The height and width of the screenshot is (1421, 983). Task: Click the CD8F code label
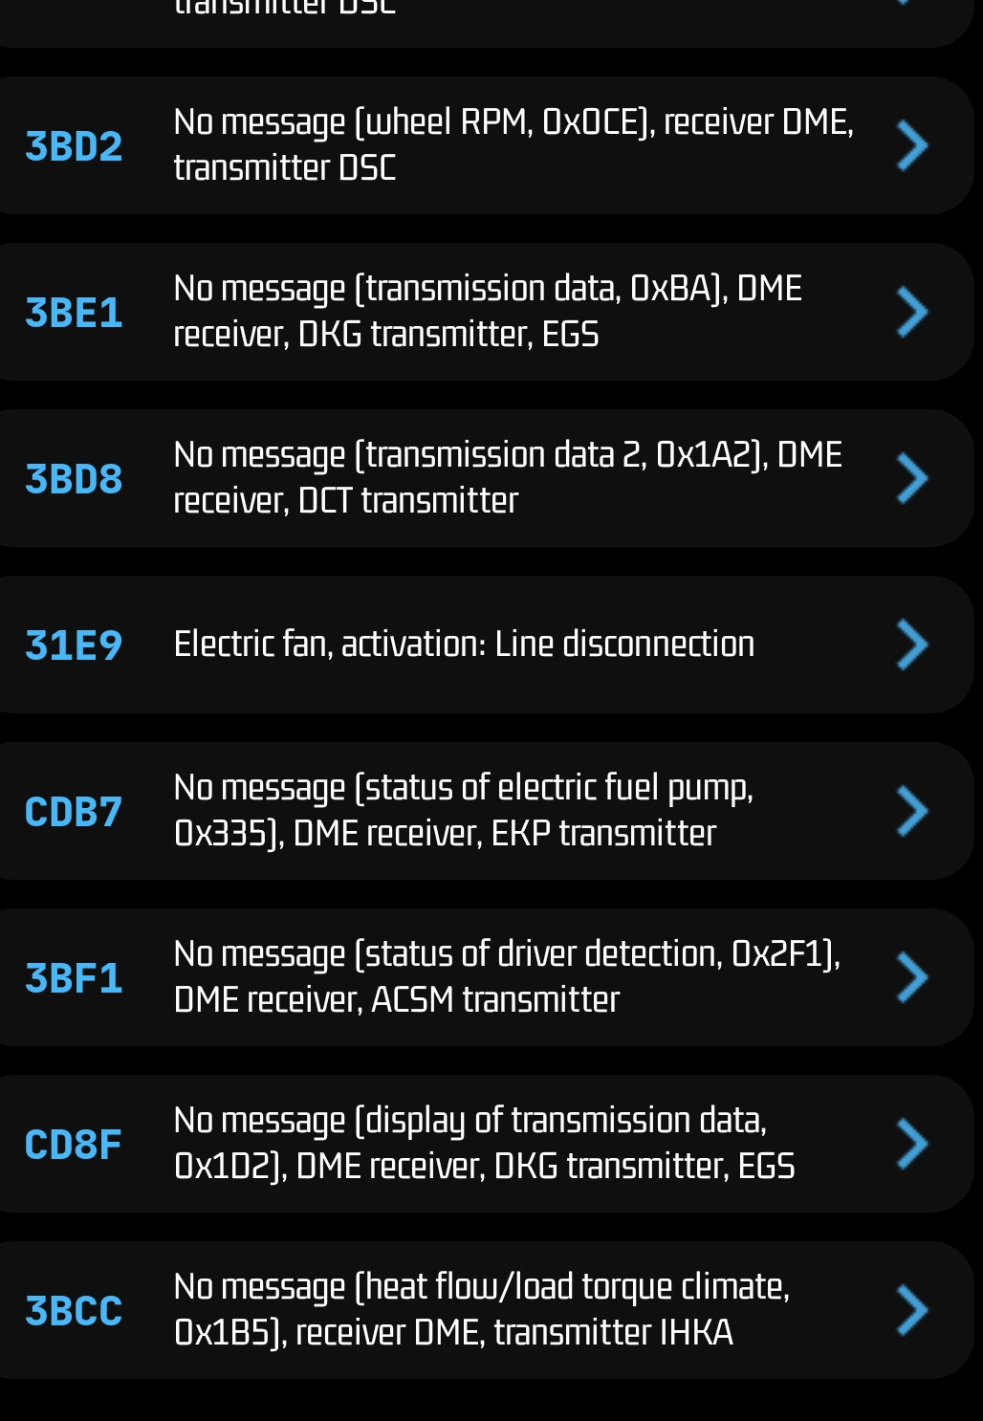point(74,1145)
